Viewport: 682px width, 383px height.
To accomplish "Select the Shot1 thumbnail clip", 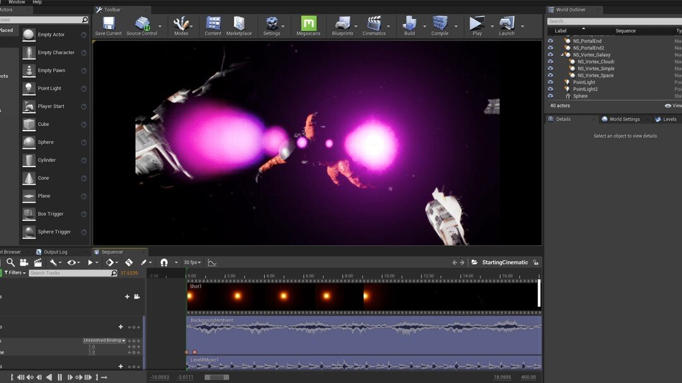I will click(x=364, y=297).
